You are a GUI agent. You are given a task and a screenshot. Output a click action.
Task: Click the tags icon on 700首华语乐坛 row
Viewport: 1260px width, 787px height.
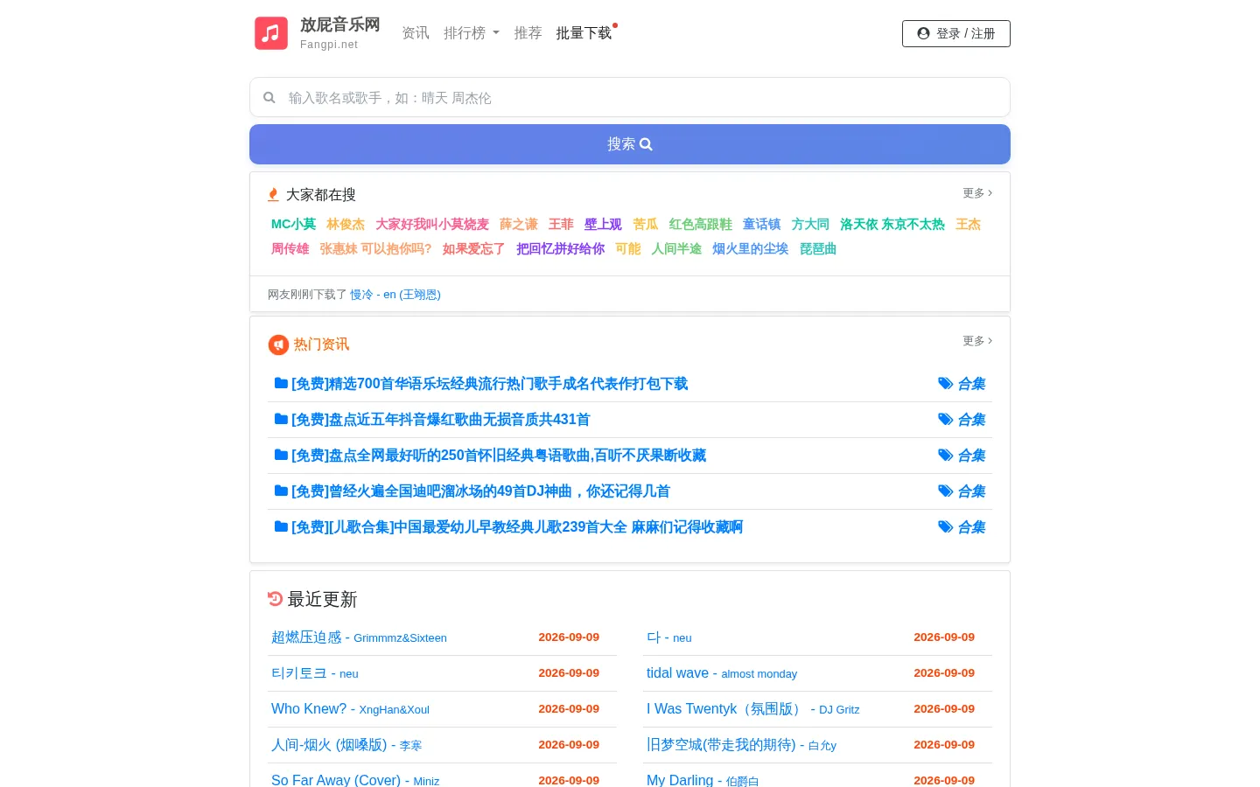pos(945,384)
